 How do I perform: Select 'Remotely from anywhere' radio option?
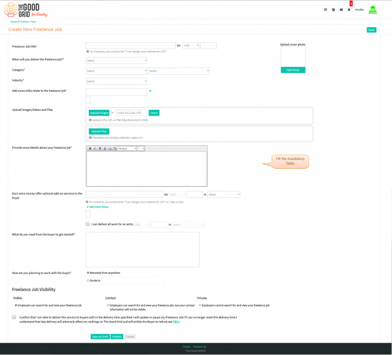(88, 273)
